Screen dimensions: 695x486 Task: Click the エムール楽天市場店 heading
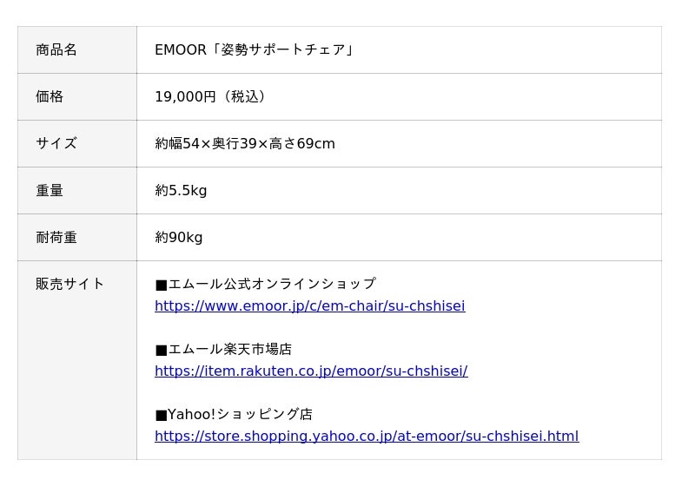pos(230,349)
